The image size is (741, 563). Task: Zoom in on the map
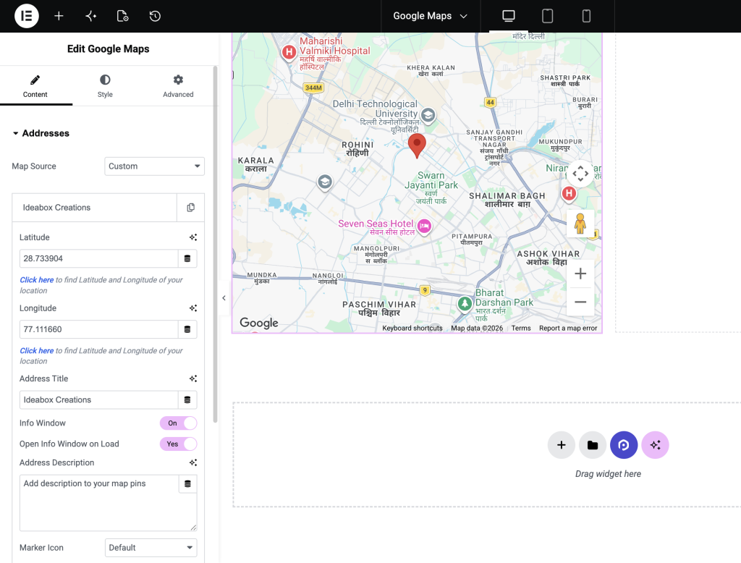tap(580, 274)
